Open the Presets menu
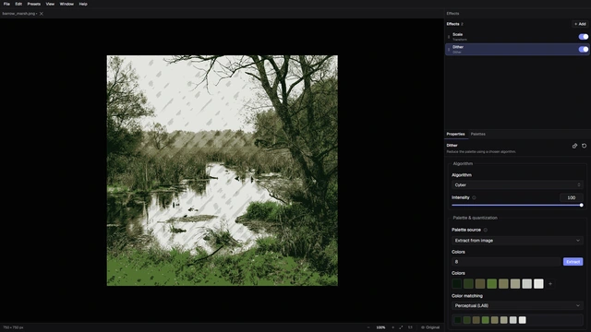 point(33,4)
